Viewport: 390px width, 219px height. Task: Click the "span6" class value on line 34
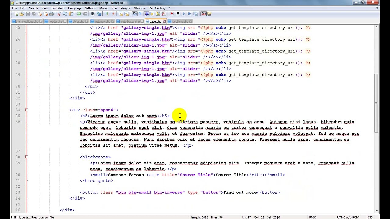(x=107, y=110)
